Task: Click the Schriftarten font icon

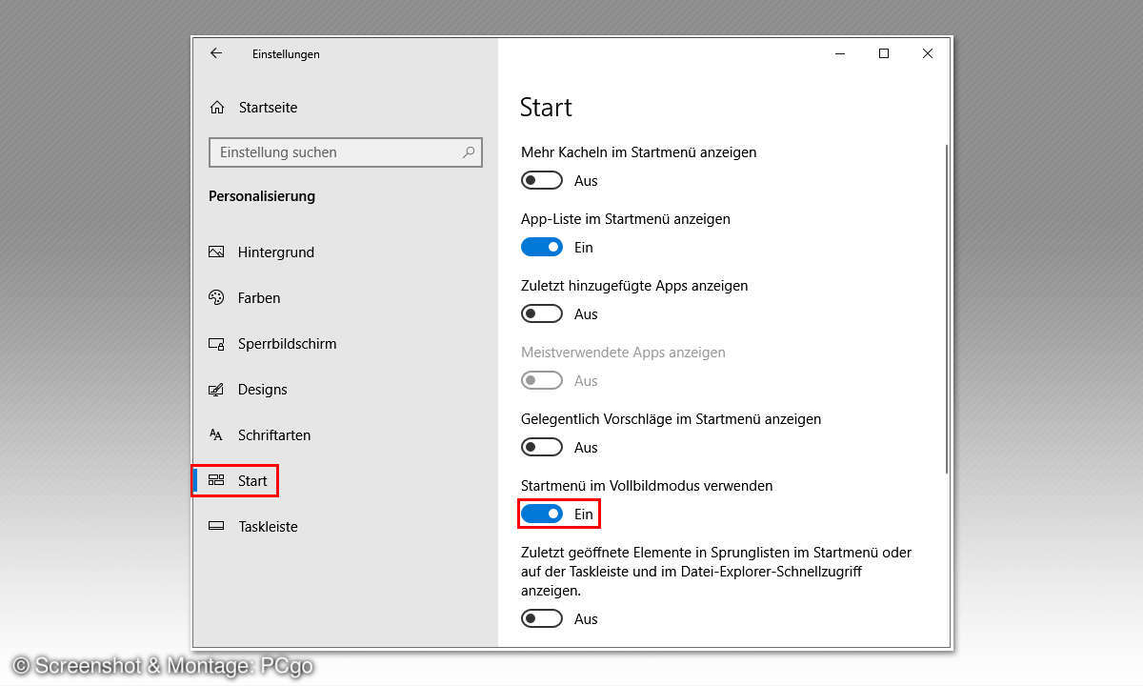Action: 216,435
